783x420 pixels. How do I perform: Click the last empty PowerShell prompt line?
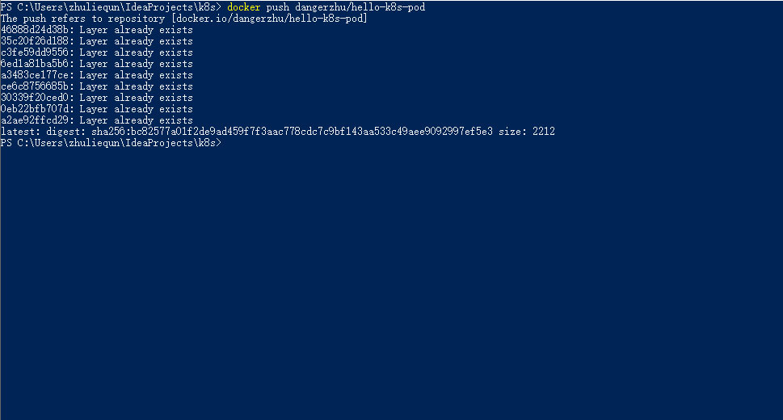point(110,143)
